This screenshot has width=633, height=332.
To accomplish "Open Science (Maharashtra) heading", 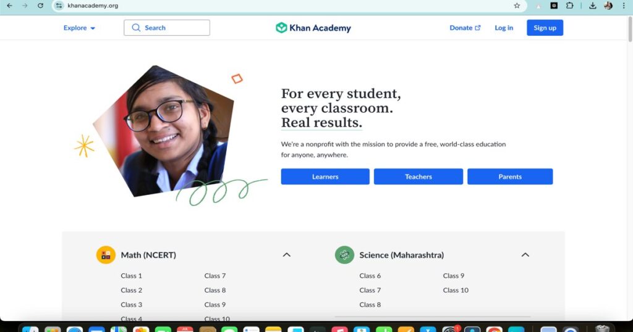I will [x=402, y=255].
